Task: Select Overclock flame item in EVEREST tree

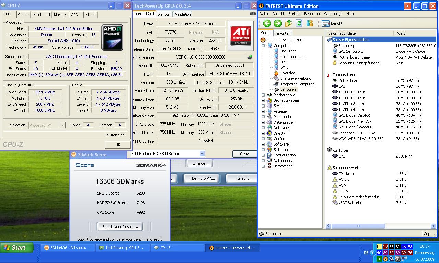Action: pos(285,73)
